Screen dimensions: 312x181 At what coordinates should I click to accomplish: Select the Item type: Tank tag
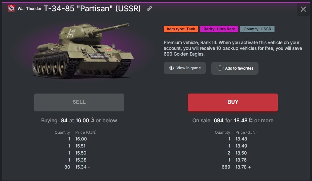pos(181,29)
